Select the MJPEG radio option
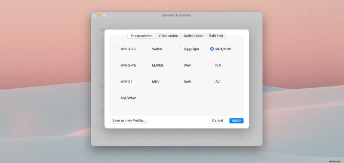Image resolution: width=344 pixels, height=163 pixels. click(149, 65)
